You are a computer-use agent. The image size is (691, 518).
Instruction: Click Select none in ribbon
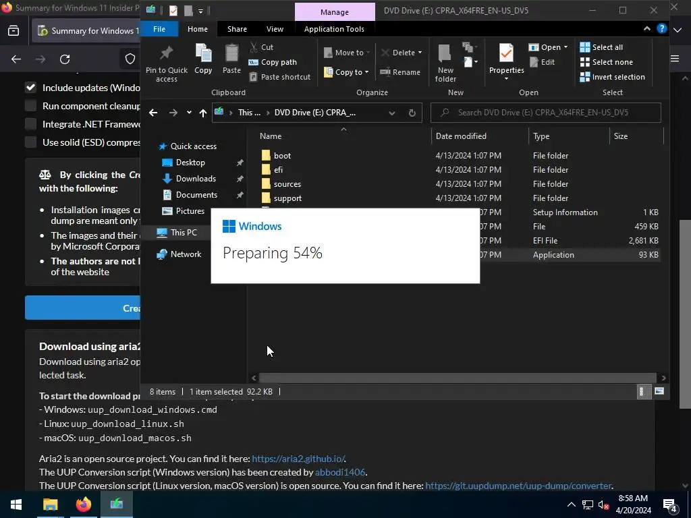[x=606, y=62]
